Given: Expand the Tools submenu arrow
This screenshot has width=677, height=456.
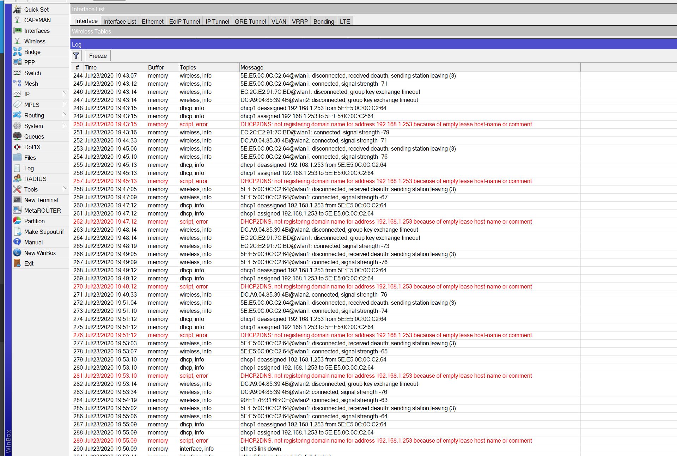Looking at the screenshot, I should coord(64,189).
